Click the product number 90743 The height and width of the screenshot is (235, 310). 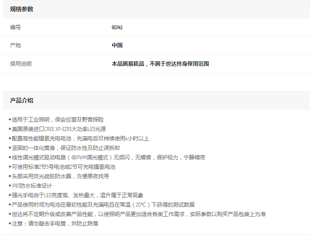click(x=117, y=27)
